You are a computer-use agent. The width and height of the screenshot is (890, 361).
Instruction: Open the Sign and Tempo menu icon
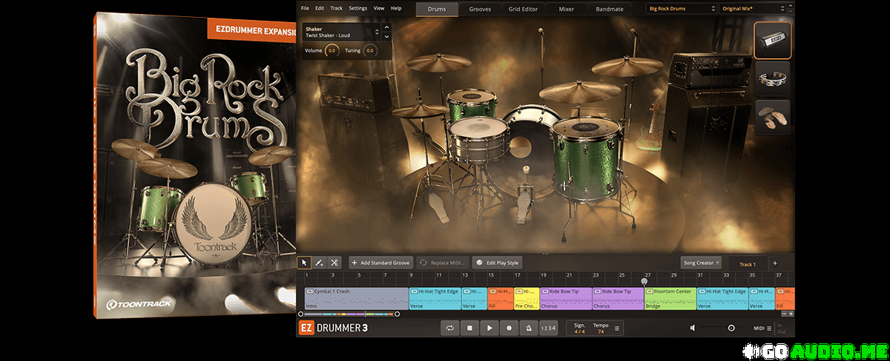tap(617, 328)
